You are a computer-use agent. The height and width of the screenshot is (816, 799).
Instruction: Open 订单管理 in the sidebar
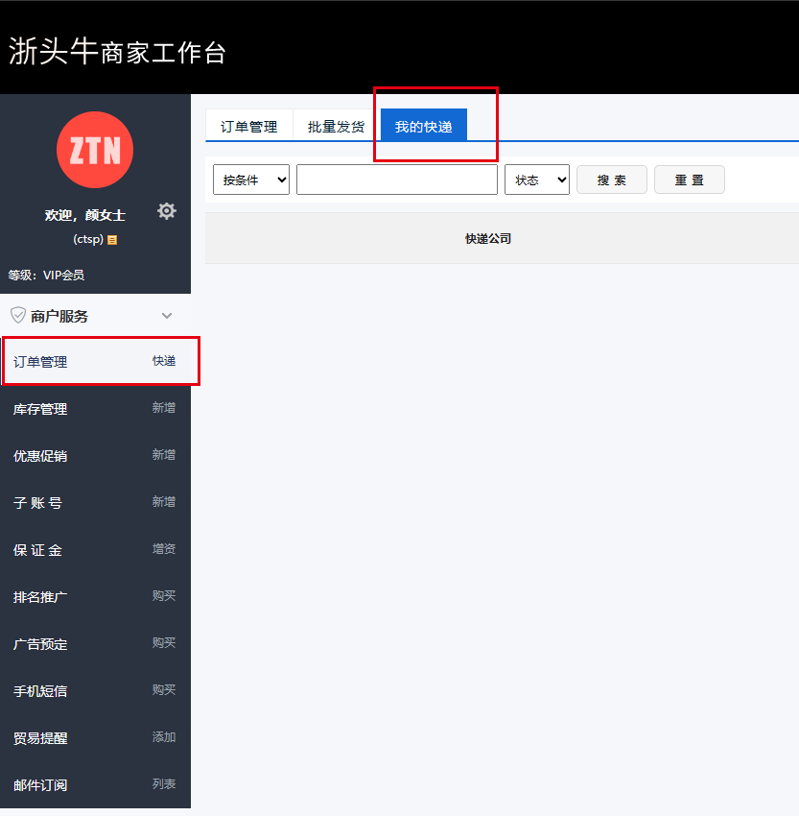tap(40, 362)
